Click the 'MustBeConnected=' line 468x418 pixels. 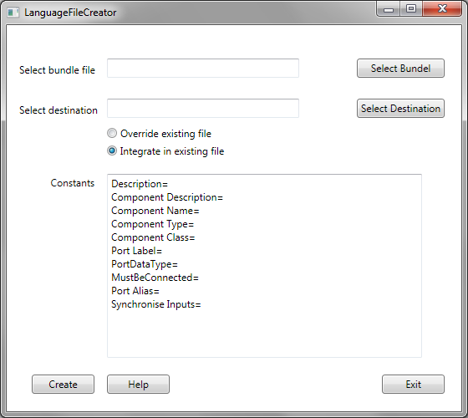(x=155, y=278)
